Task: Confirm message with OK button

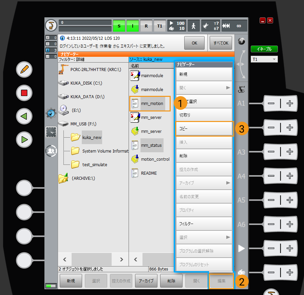Action: (x=194, y=43)
